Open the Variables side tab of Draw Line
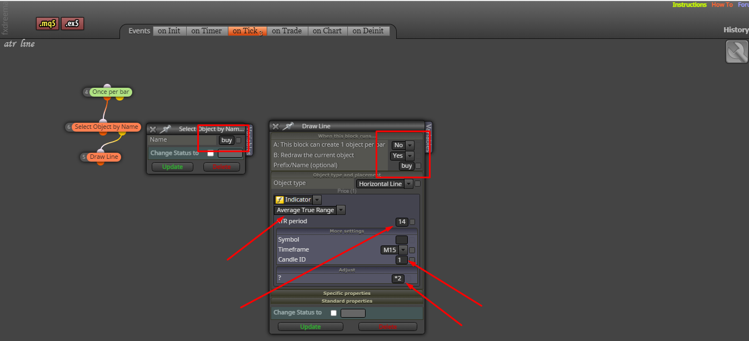The height and width of the screenshot is (341, 749). [x=428, y=137]
